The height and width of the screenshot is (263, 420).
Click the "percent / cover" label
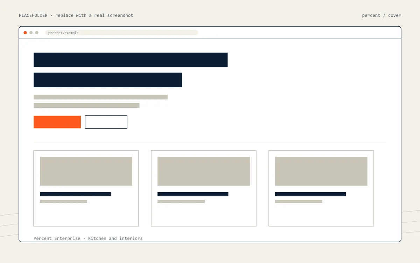(x=381, y=15)
